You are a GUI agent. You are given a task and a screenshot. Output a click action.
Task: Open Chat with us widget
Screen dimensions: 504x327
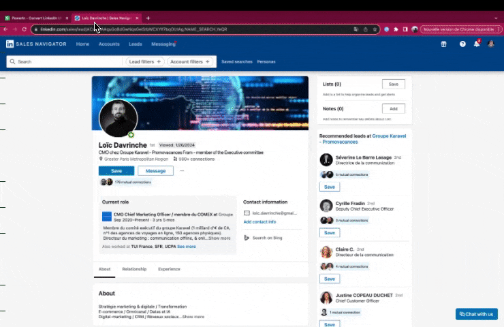476,314
